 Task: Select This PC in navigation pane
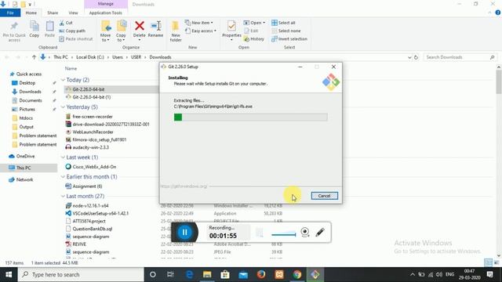[x=24, y=168]
